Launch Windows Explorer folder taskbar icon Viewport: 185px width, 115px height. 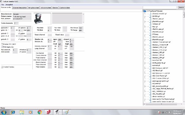click(22, 112)
